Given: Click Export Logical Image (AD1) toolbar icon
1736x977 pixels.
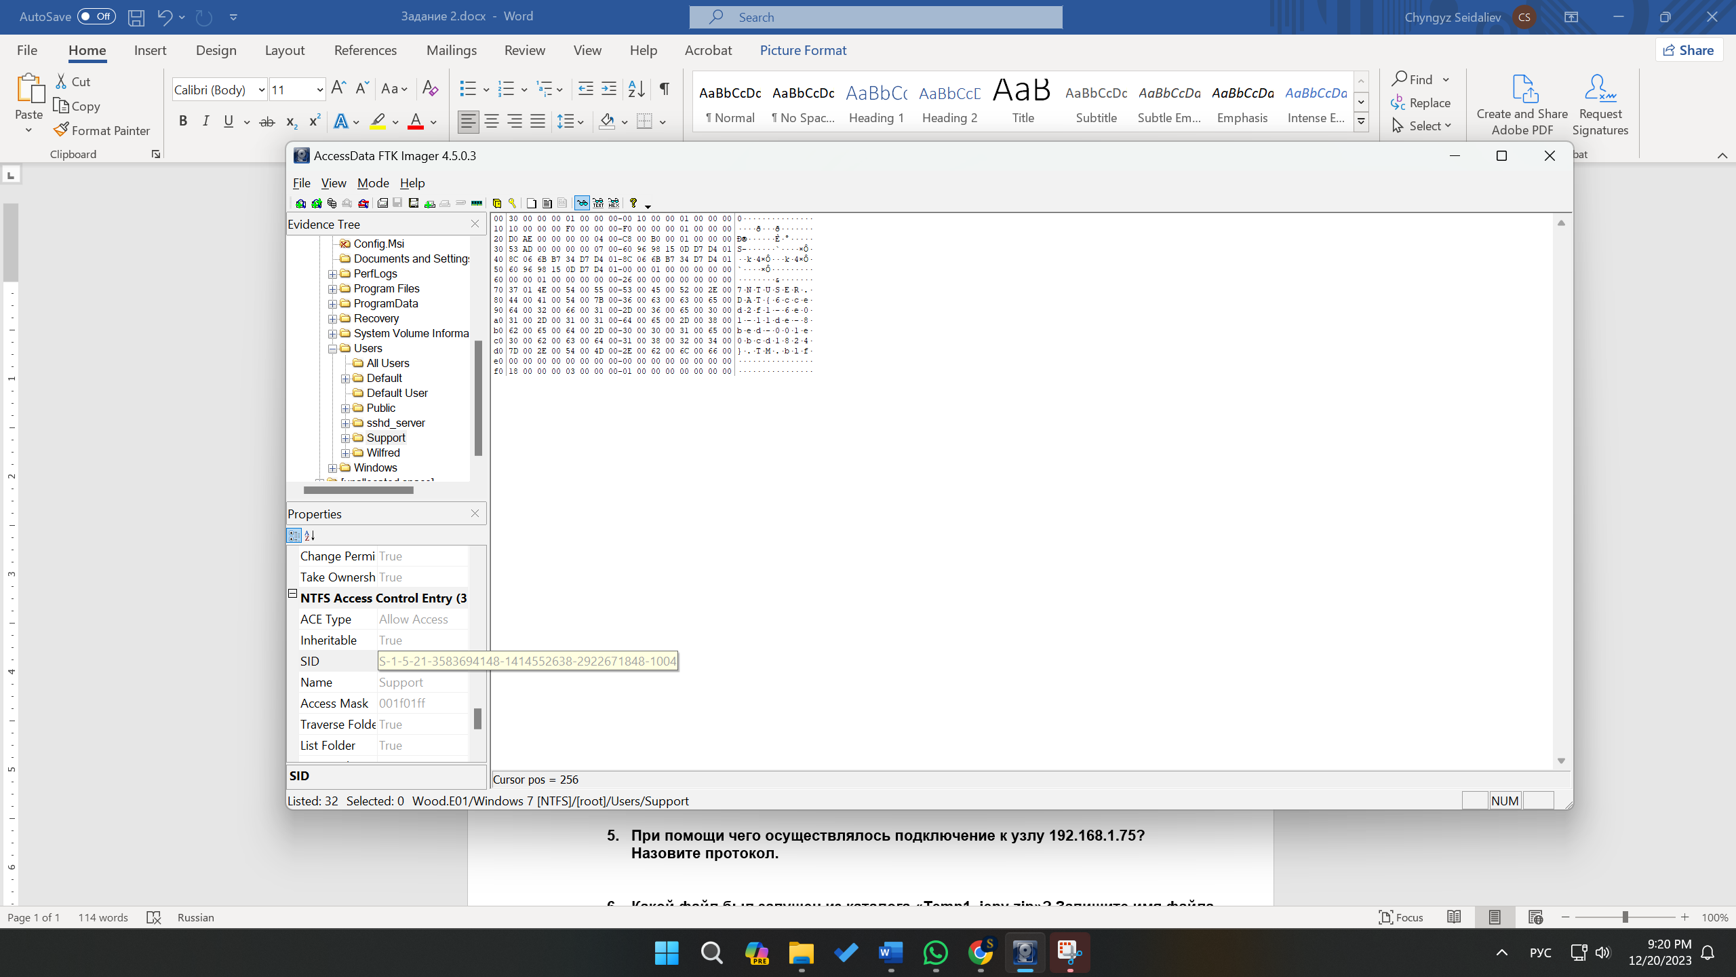Looking at the screenshot, I should 414,203.
